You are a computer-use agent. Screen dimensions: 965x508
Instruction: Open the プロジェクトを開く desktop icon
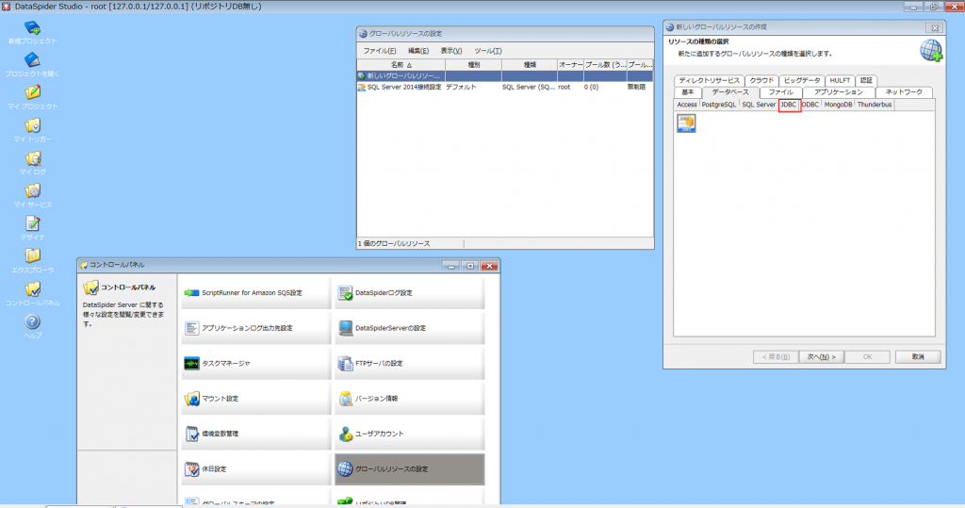[x=32, y=60]
